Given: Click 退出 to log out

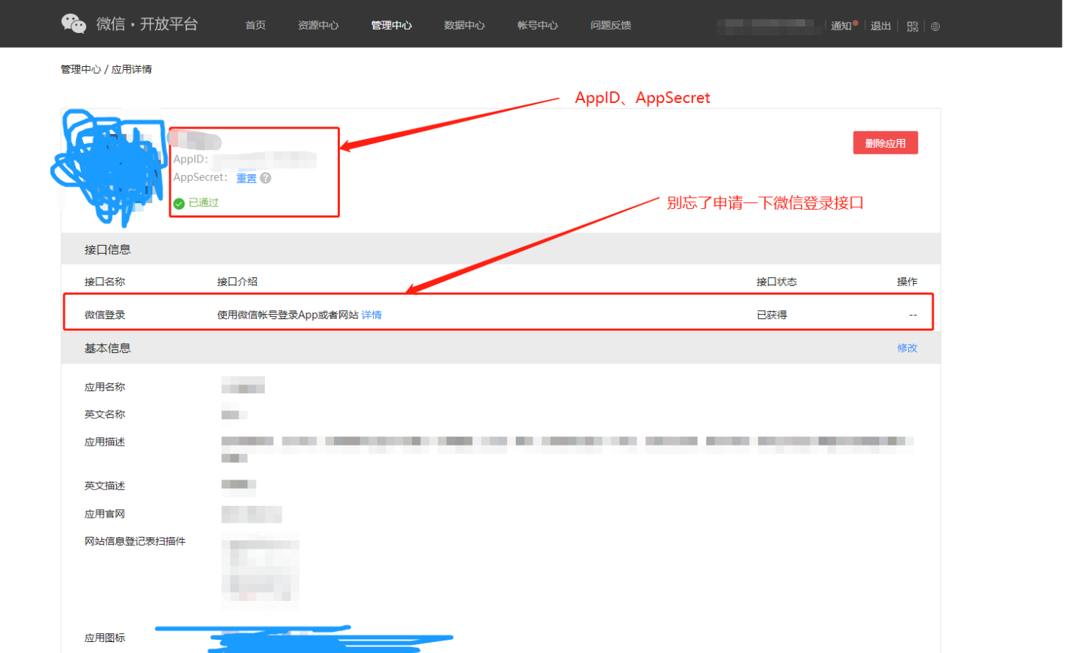Looking at the screenshot, I should pos(881,26).
